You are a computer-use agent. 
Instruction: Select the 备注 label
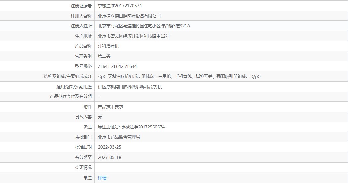[87, 127]
